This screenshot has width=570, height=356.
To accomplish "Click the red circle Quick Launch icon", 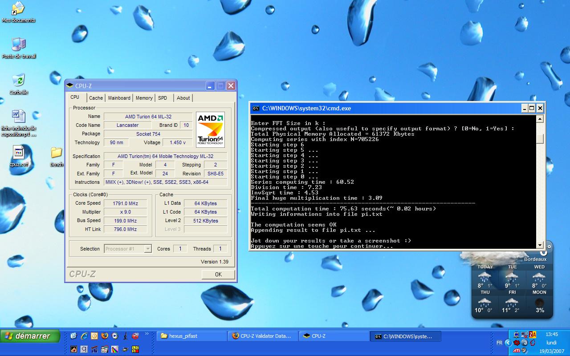I will pos(135,336).
